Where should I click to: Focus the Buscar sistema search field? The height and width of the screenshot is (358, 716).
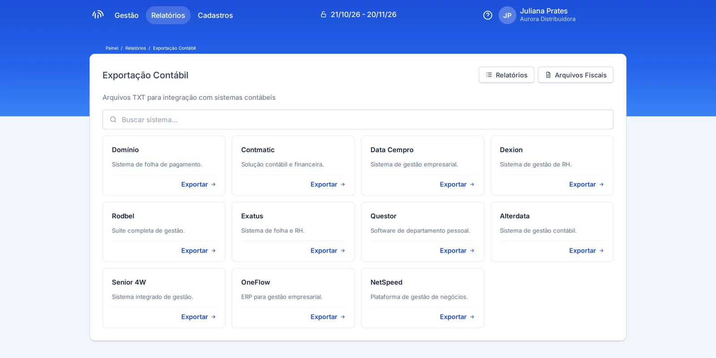(x=358, y=119)
